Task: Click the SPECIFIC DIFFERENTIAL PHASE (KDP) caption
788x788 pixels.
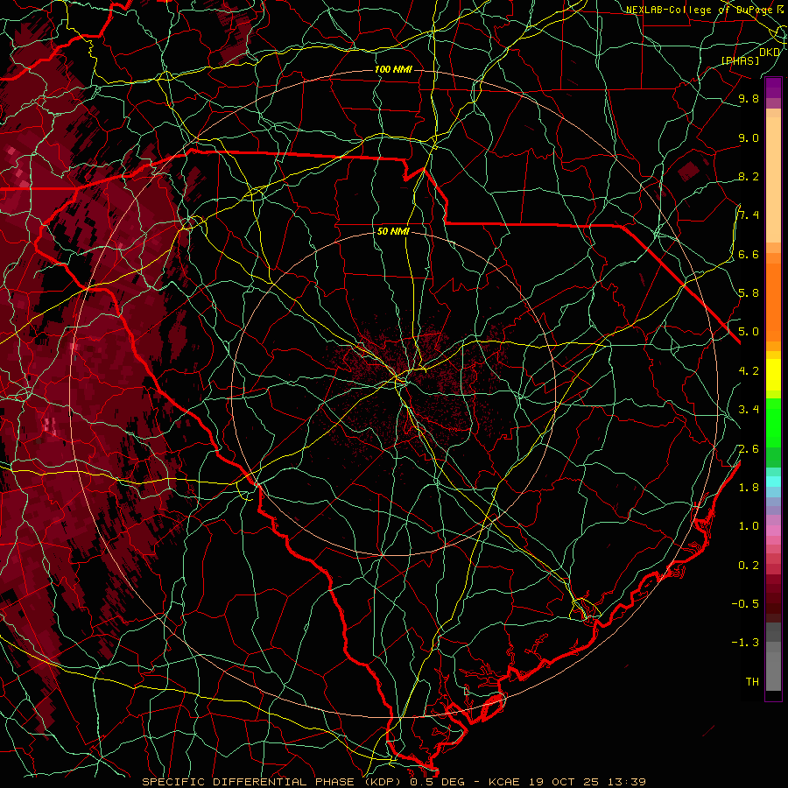Action: 272,782
